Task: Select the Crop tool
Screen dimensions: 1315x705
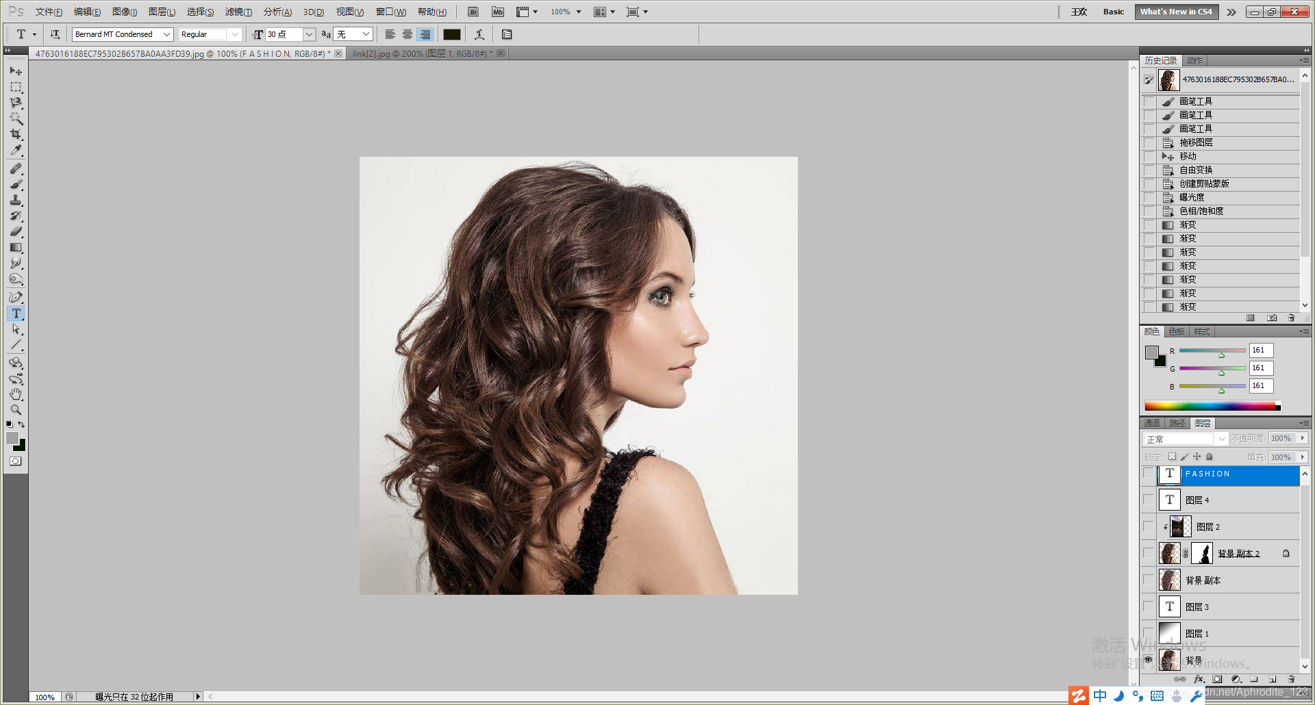Action: click(x=16, y=134)
